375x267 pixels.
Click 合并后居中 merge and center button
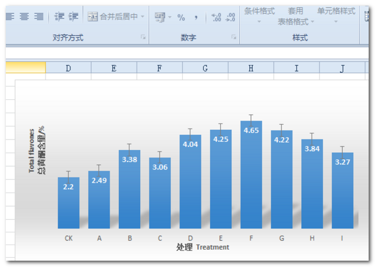point(112,17)
